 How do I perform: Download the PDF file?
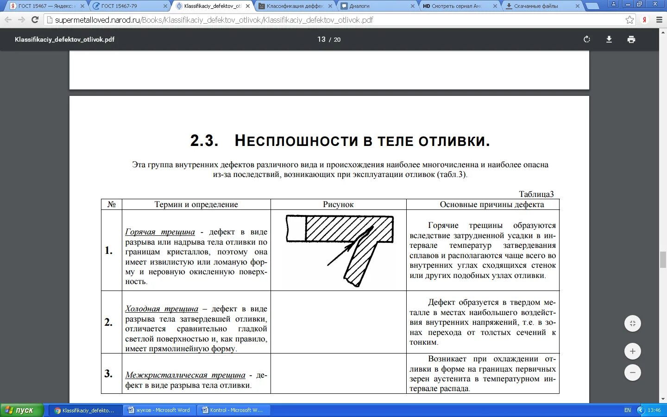pyautogui.click(x=609, y=39)
